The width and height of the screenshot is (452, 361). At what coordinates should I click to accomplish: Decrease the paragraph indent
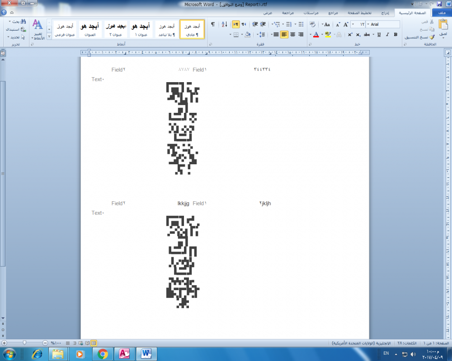263,24
